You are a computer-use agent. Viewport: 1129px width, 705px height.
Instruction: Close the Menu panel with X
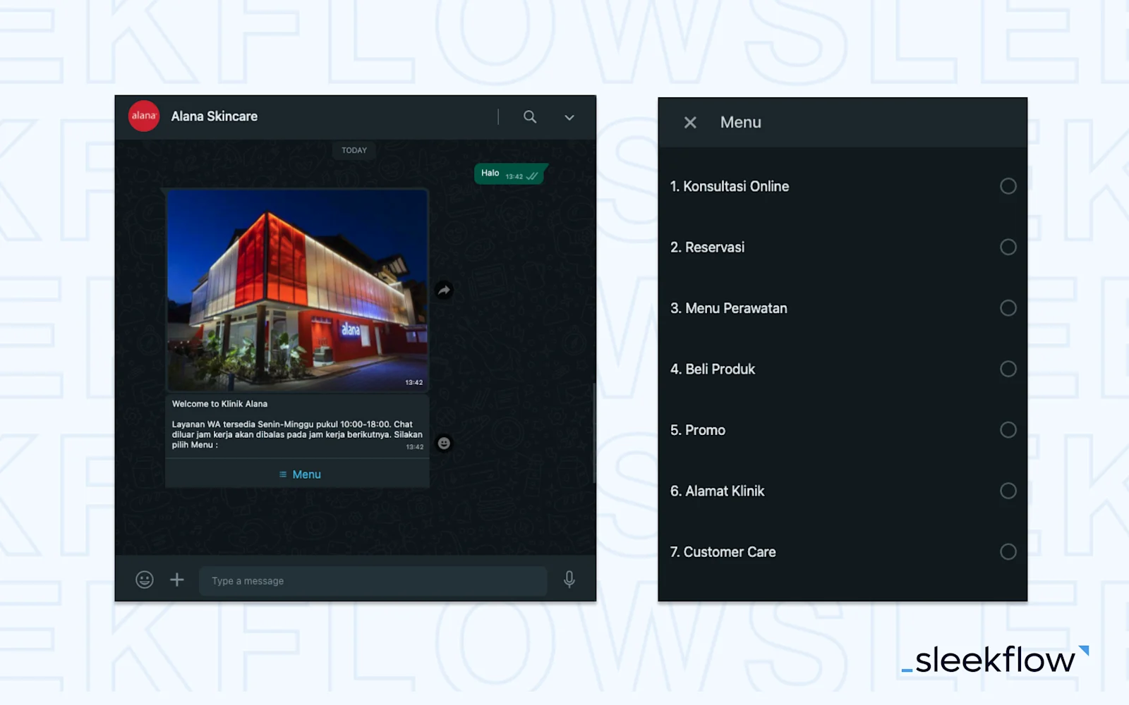[x=690, y=123]
